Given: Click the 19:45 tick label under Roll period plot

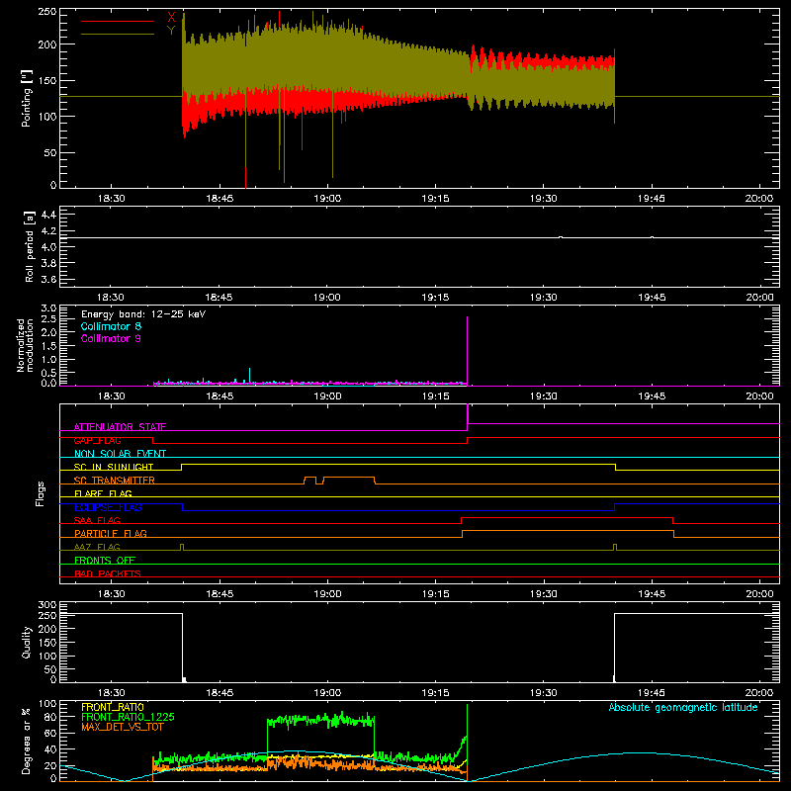Looking at the screenshot, I should (652, 298).
